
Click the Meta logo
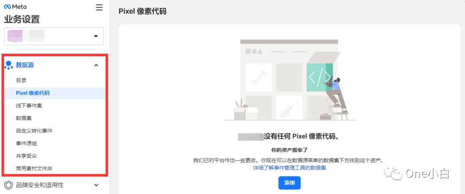pyautogui.click(x=15, y=7)
